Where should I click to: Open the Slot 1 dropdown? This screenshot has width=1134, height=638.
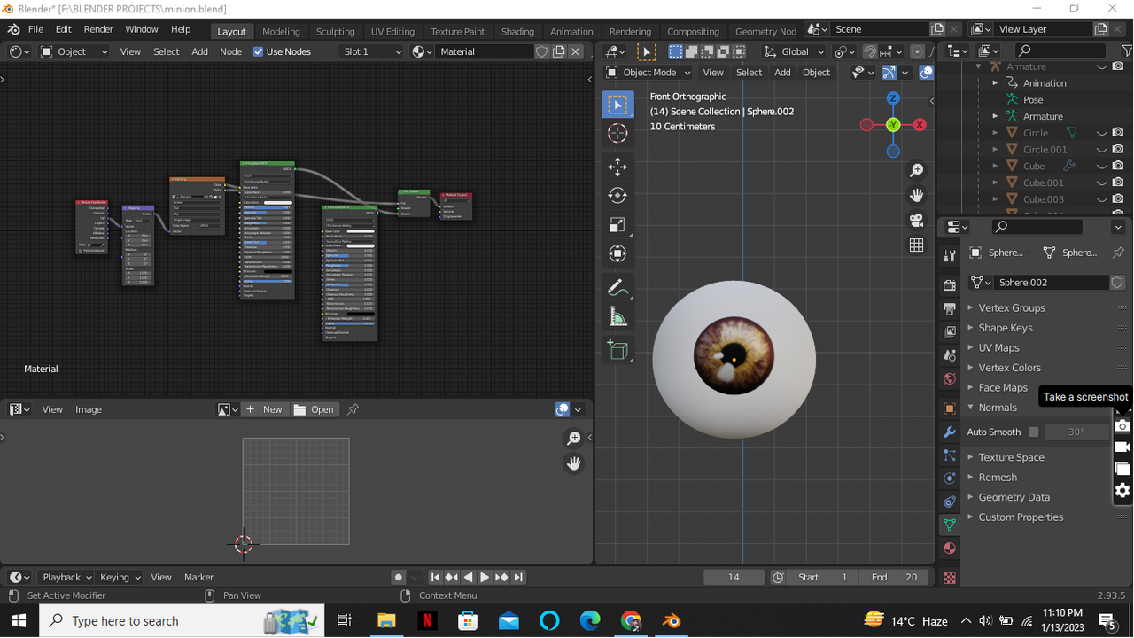[371, 51]
